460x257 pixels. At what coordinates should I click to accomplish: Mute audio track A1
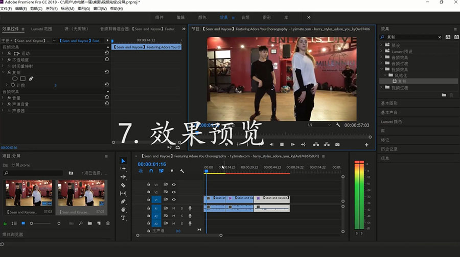point(174,208)
